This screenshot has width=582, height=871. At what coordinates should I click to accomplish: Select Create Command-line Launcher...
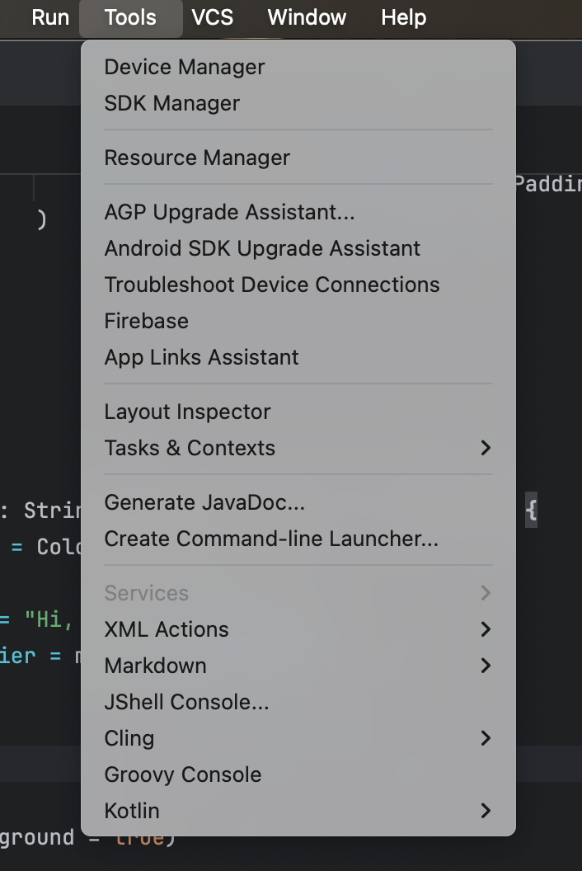(298, 539)
